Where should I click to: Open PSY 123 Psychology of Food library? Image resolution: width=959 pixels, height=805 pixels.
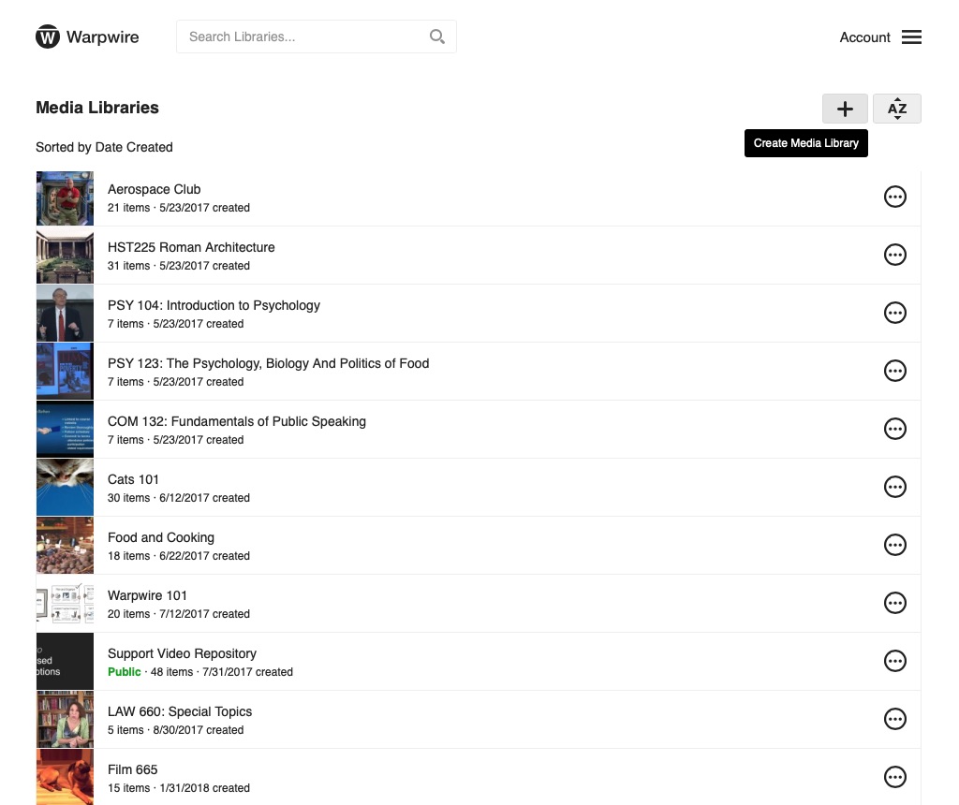click(268, 363)
